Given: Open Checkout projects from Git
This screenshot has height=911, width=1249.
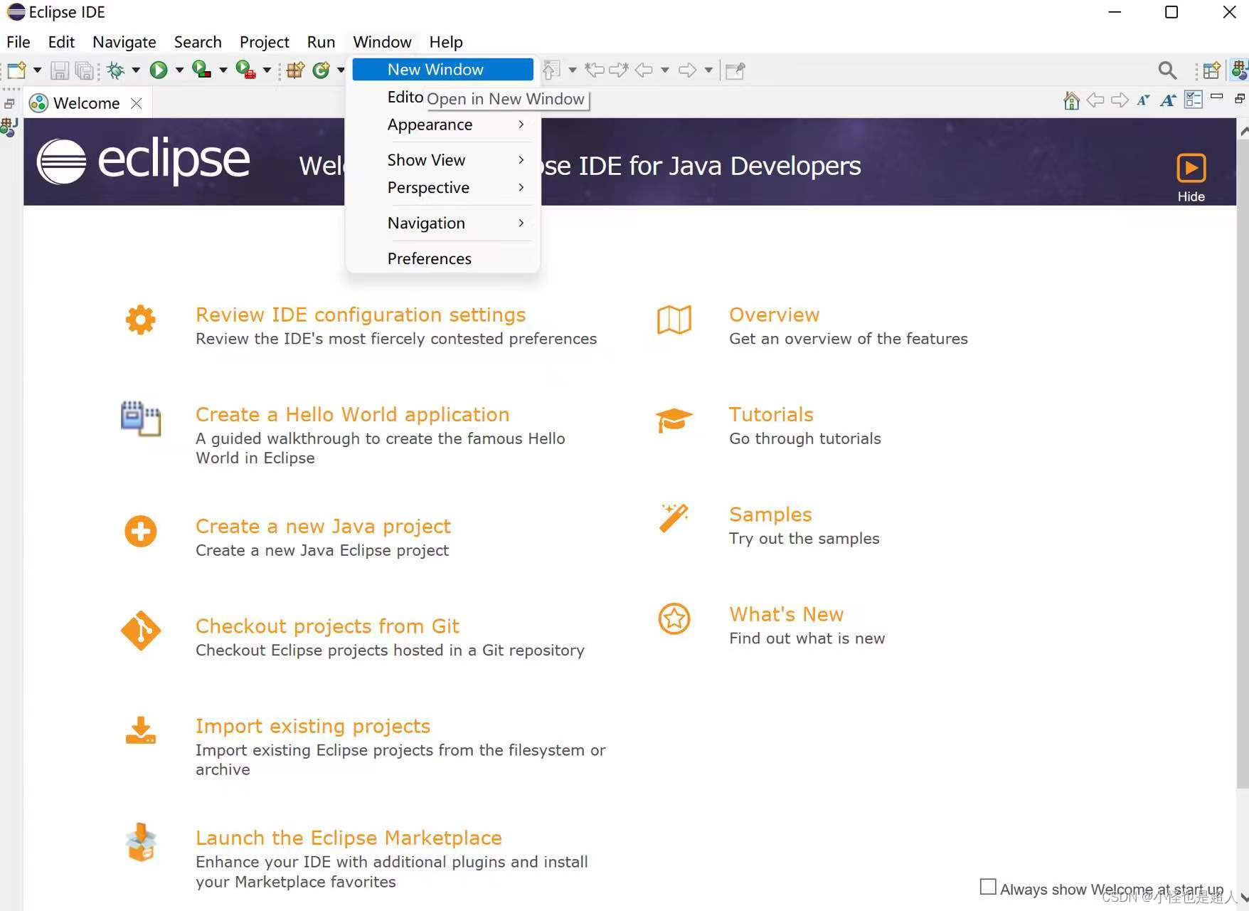Looking at the screenshot, I should (328, 626).
